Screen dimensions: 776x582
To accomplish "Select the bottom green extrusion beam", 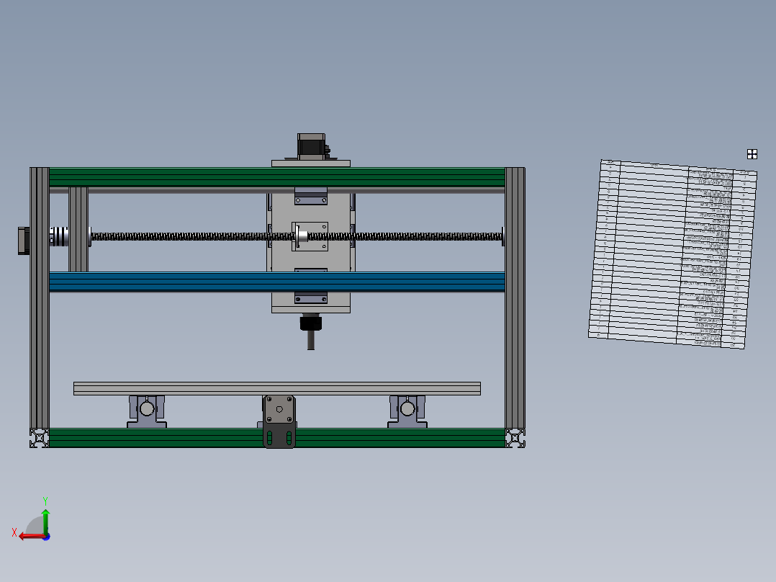I will pos(276,438).
